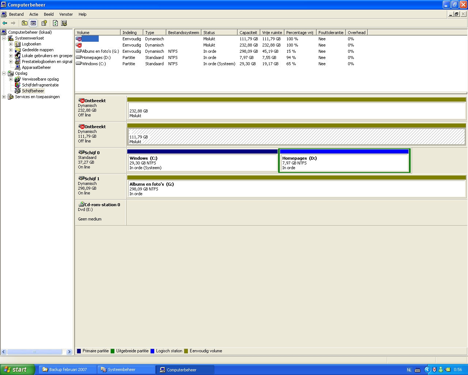Sort by Fouttolerantie column header

(331, 33)
